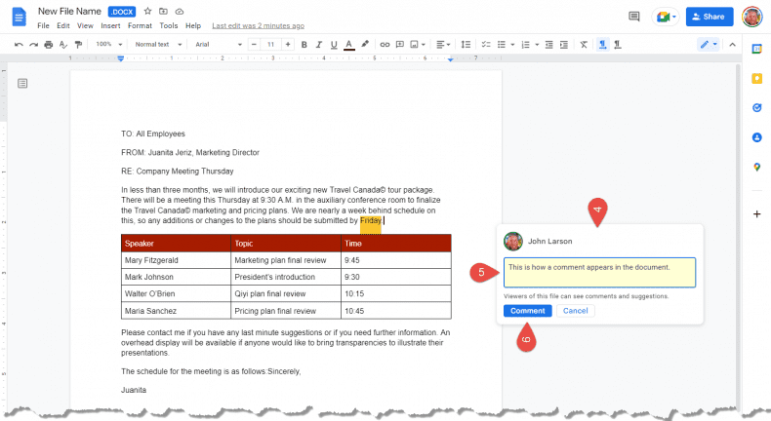Viewport: 771px width, 421px height.
Task: Select the Paint format tool
Action: (x=78, y=45)
